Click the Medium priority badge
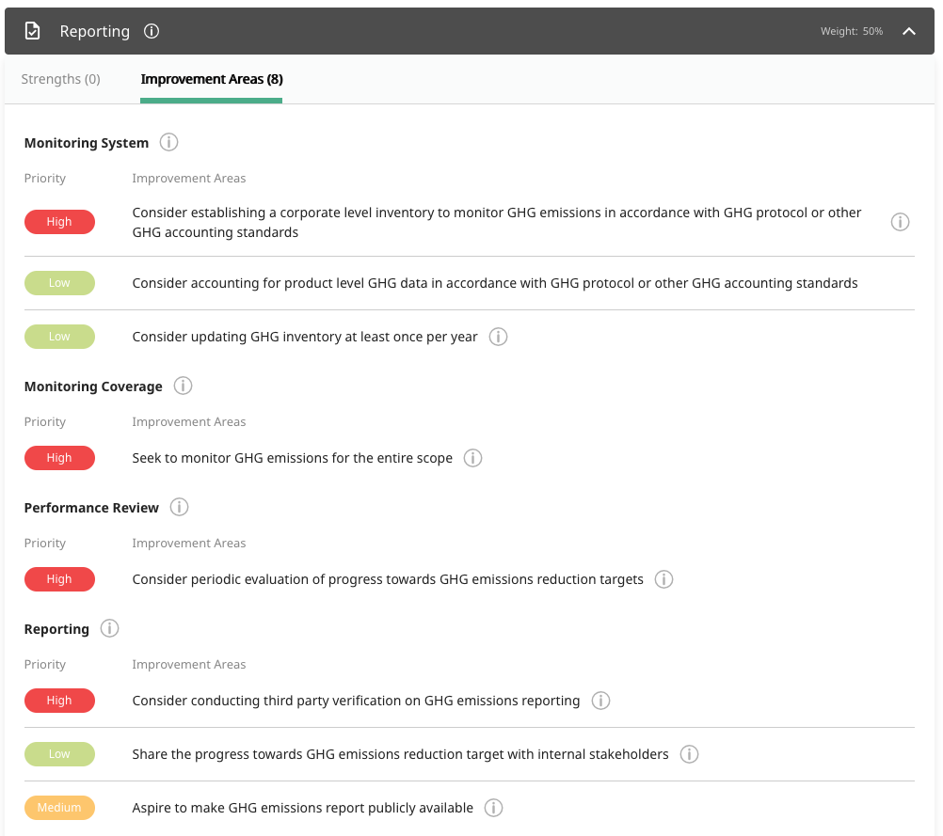The image size is (943, 836). tap(59, 808)
